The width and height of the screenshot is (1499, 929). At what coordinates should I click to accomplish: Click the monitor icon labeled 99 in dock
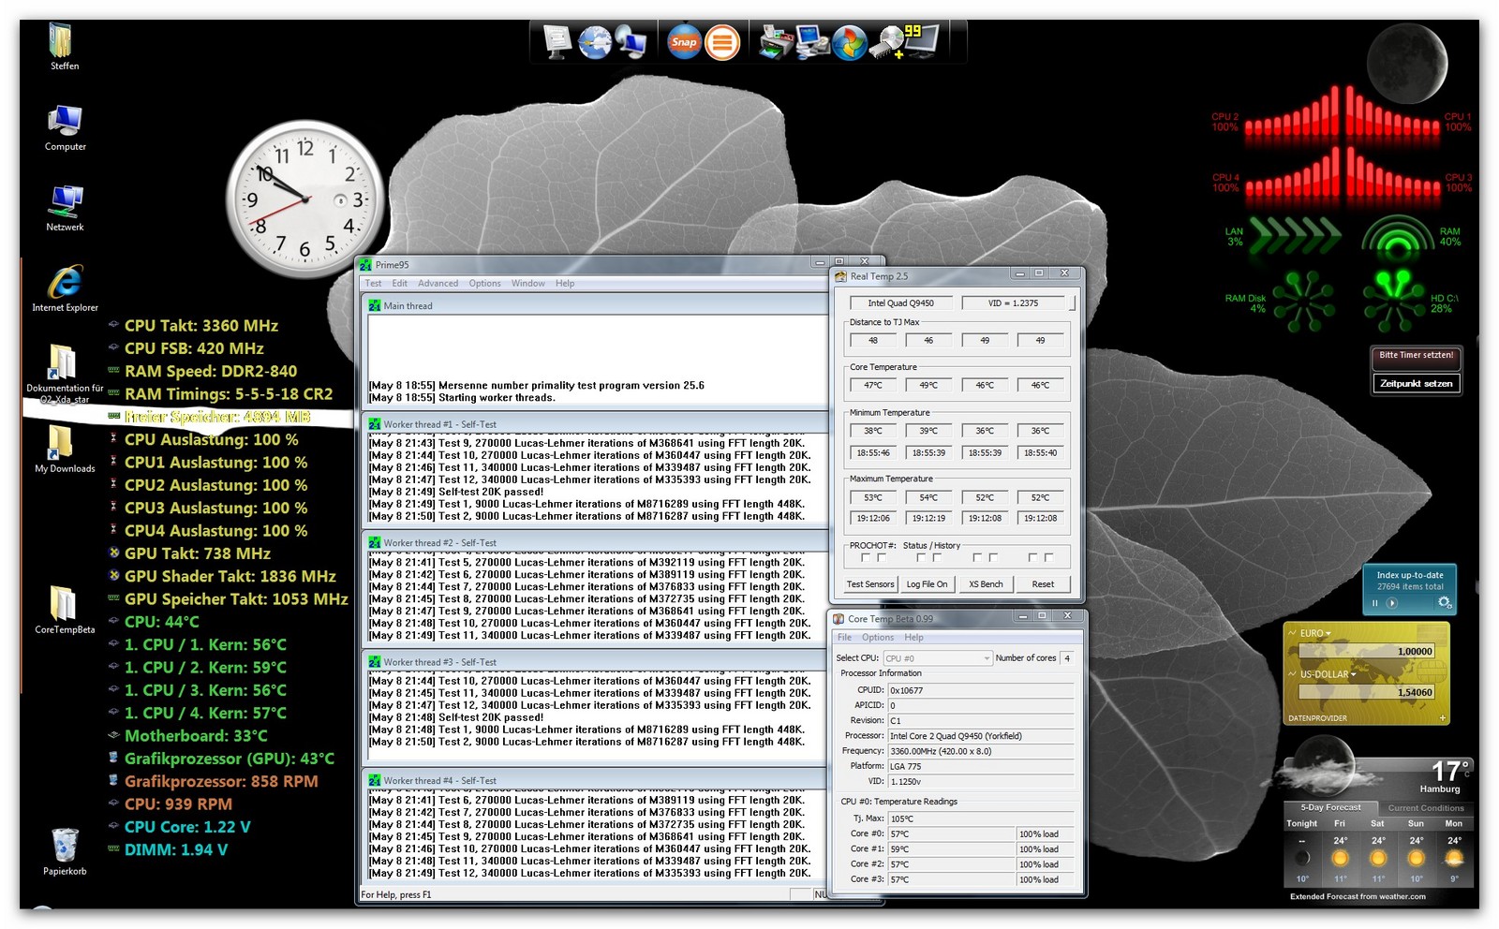click(924, 41)
